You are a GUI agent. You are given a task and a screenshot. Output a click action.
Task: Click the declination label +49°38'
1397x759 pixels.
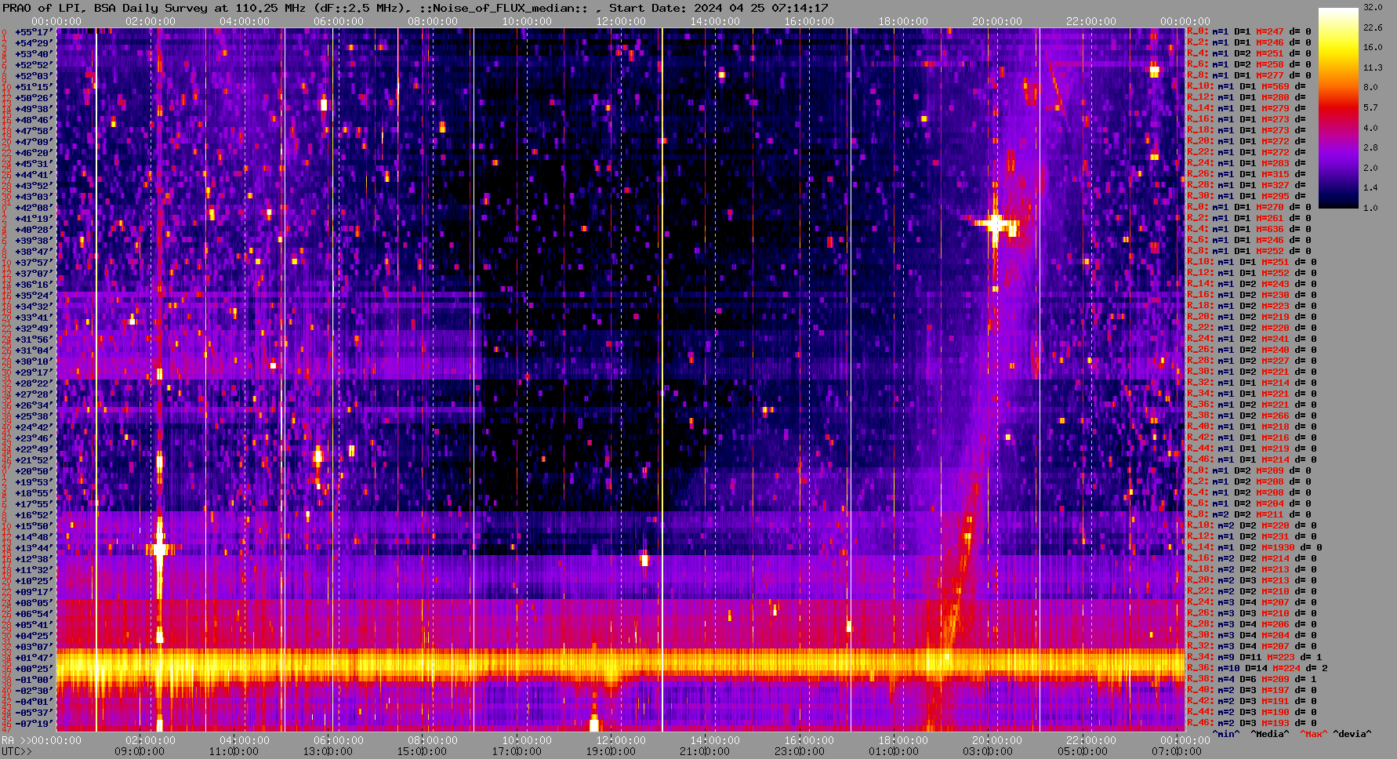point(34,108)
